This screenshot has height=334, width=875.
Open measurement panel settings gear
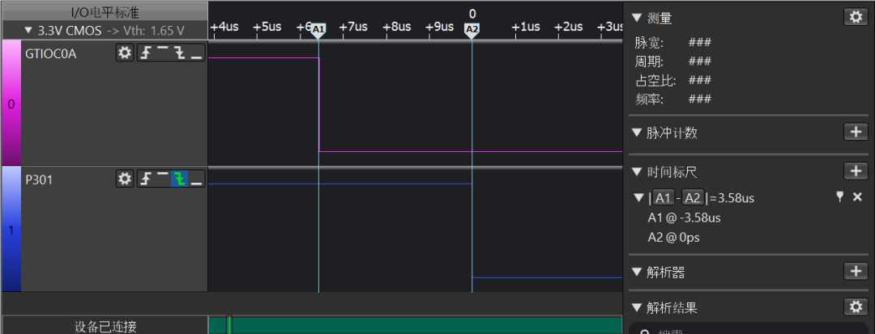(856, 17)
